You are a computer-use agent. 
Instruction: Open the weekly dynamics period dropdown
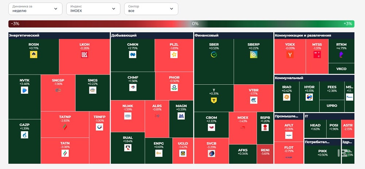35,9
